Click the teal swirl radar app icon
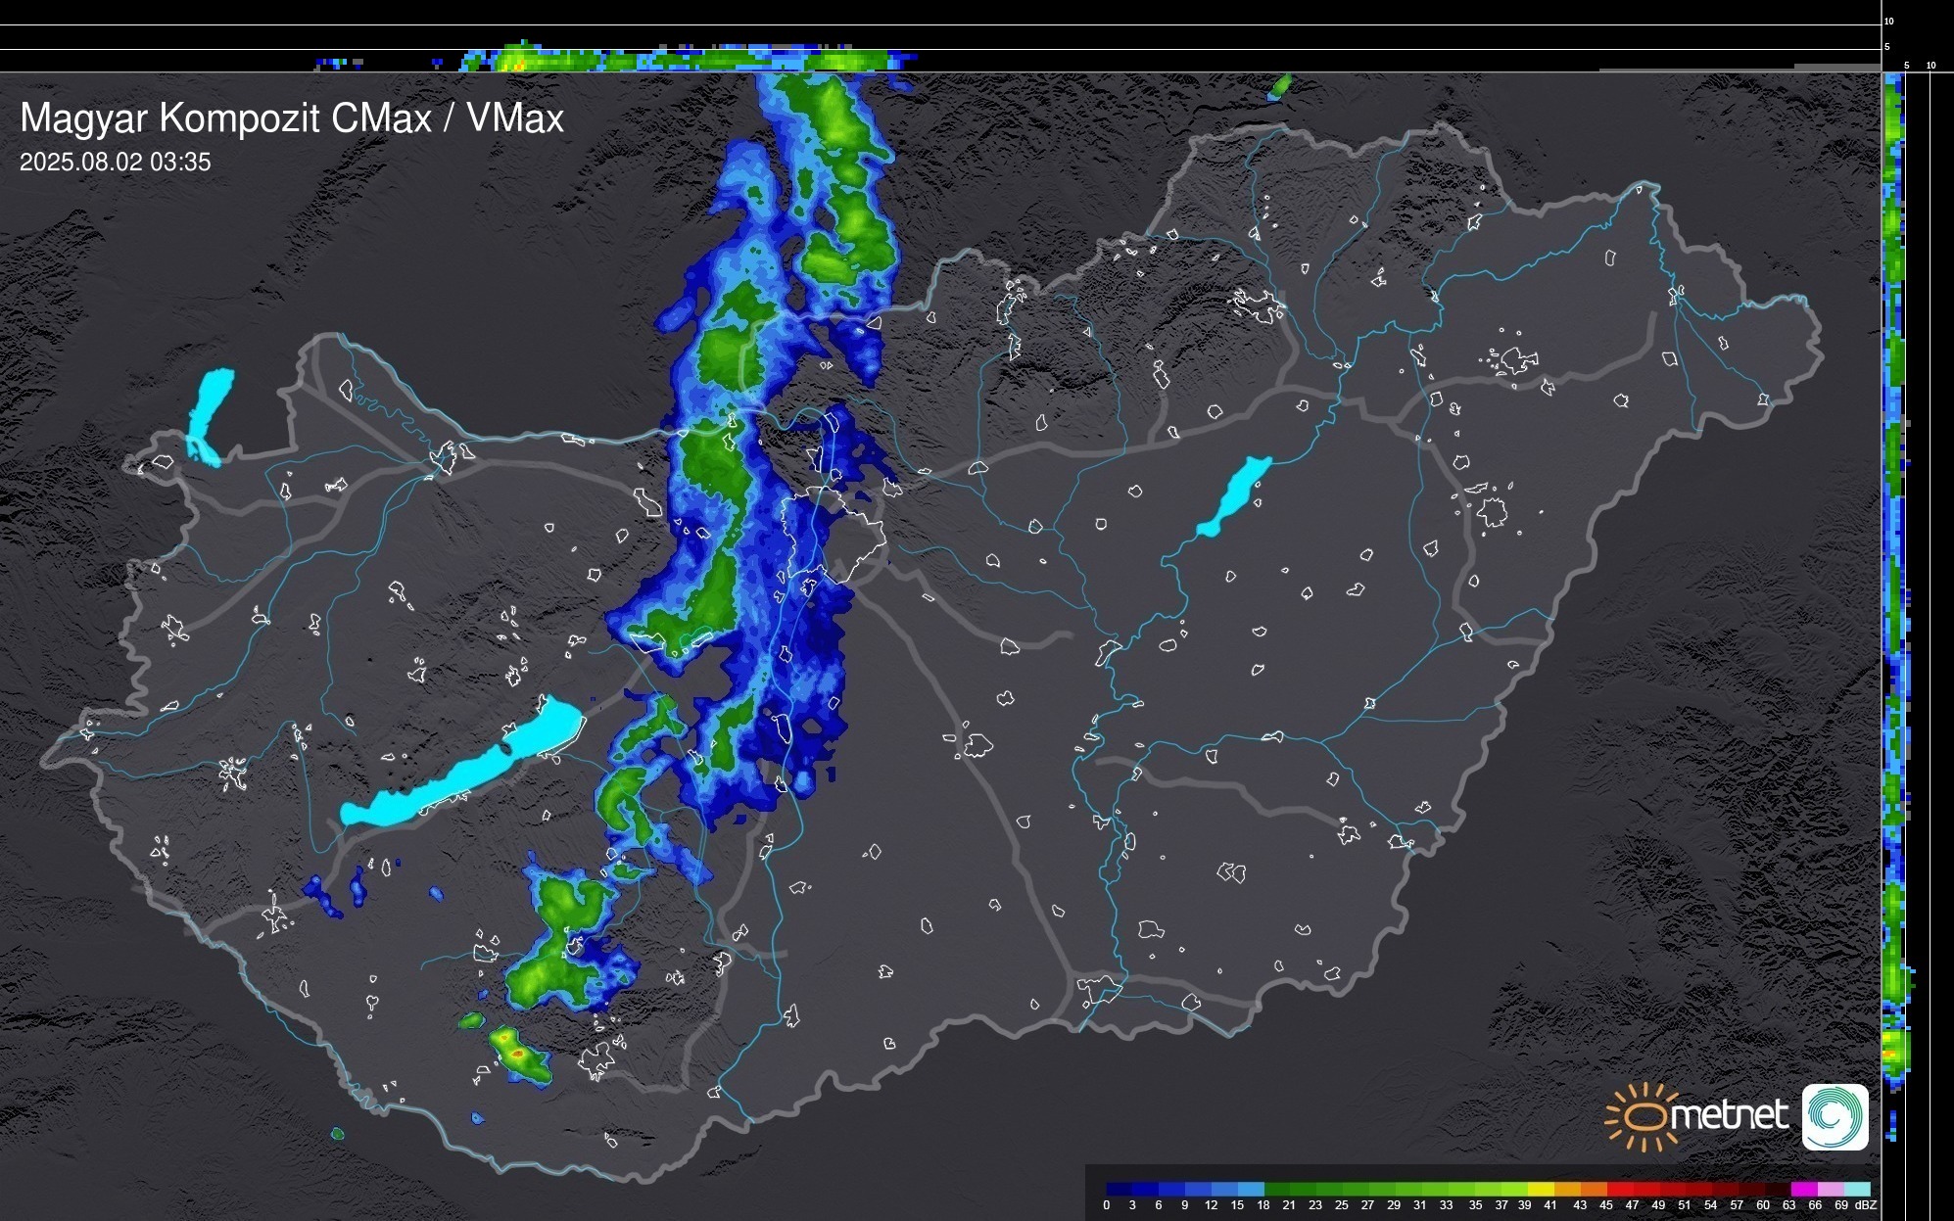 [x=1835, y=1116]
